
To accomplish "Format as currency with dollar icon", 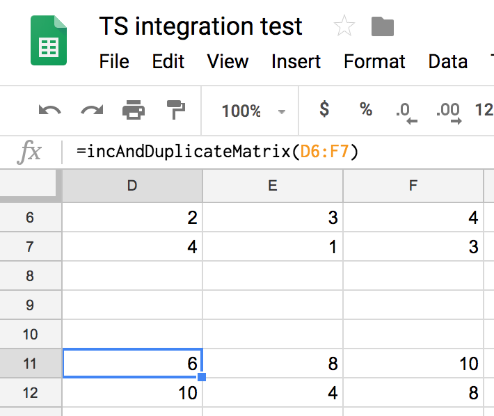I will tap(324, 109).
